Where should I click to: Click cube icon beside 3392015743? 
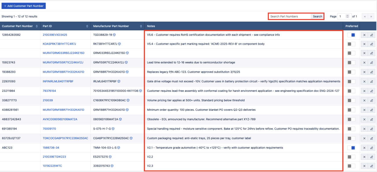point(112,166)
